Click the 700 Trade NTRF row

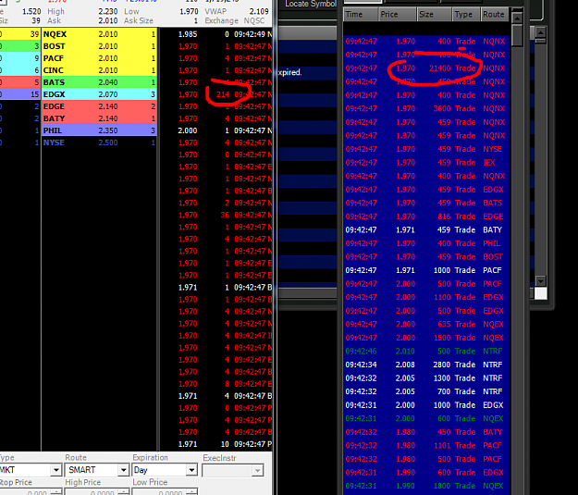click(x=426, y=391)
